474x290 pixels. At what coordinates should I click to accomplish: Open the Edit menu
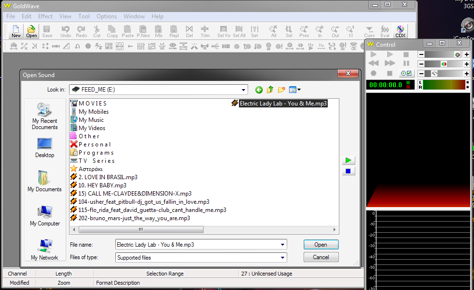pos(26,16)
